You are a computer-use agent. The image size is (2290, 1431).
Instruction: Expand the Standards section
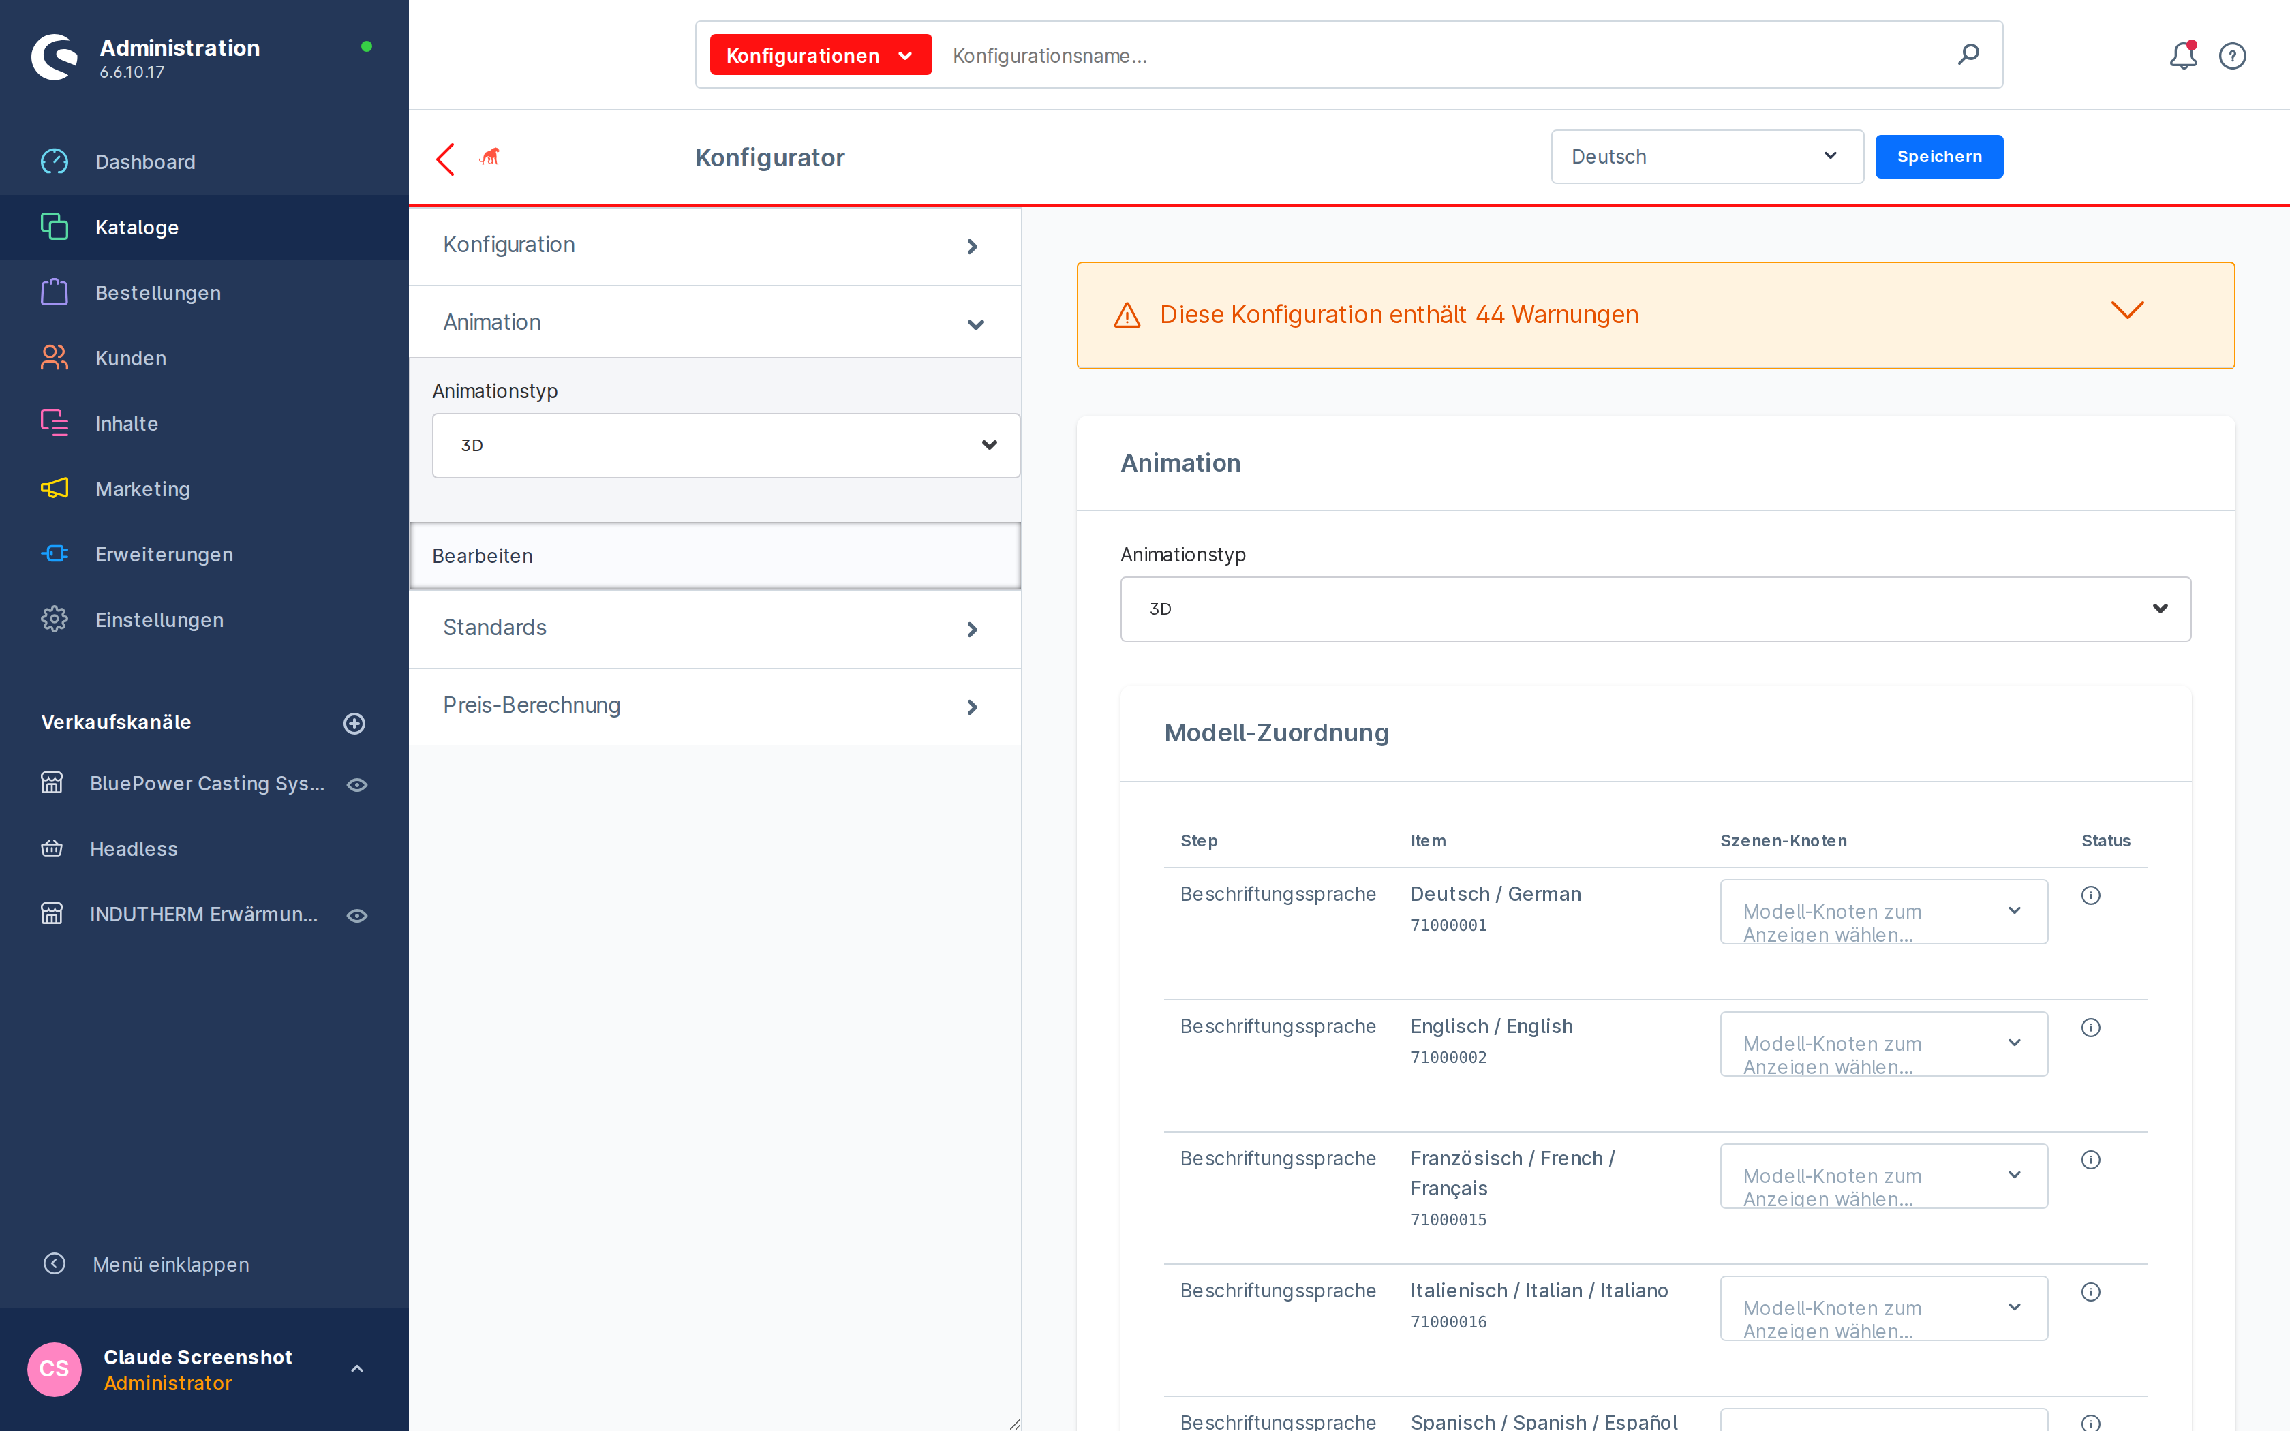pos(714,628)
